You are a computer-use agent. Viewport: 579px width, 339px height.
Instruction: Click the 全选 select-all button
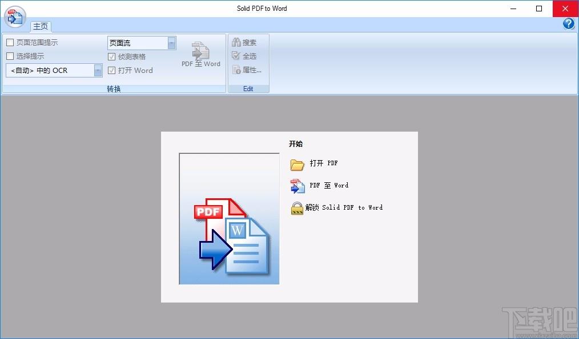click(244, 56)
